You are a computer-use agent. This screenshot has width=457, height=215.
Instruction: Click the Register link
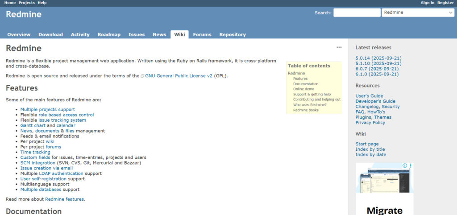(445, 3)
